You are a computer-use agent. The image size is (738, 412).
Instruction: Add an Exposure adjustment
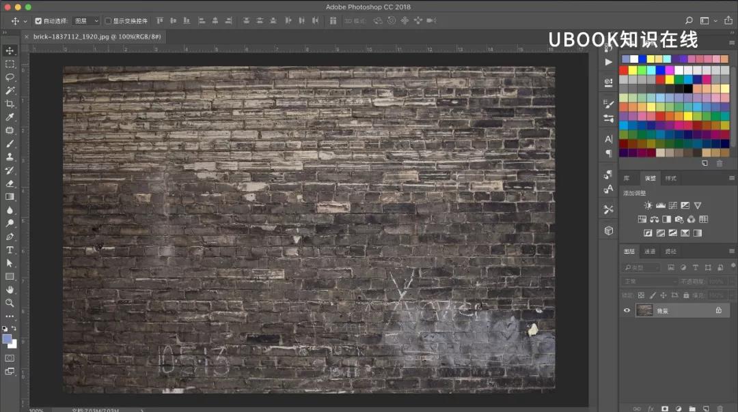coord(685,205)
